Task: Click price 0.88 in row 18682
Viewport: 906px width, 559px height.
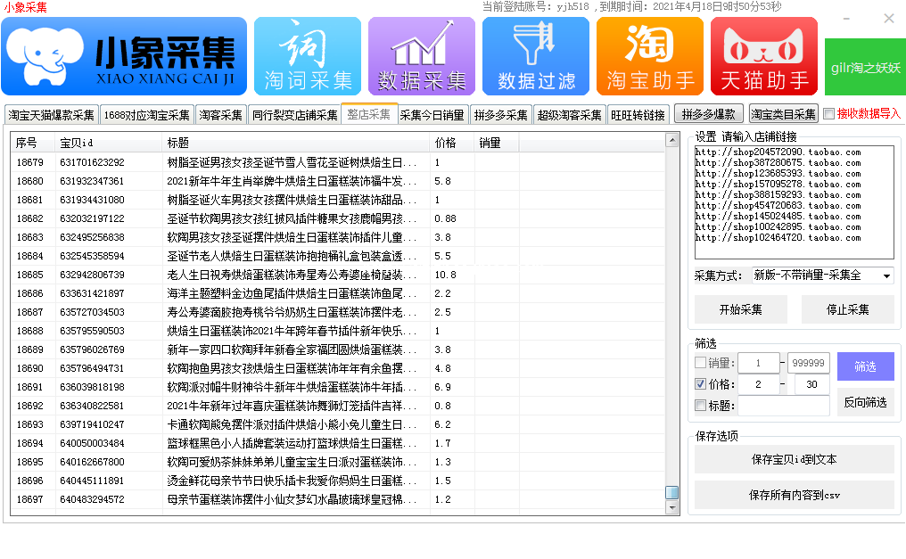Action: click(446, 218)
